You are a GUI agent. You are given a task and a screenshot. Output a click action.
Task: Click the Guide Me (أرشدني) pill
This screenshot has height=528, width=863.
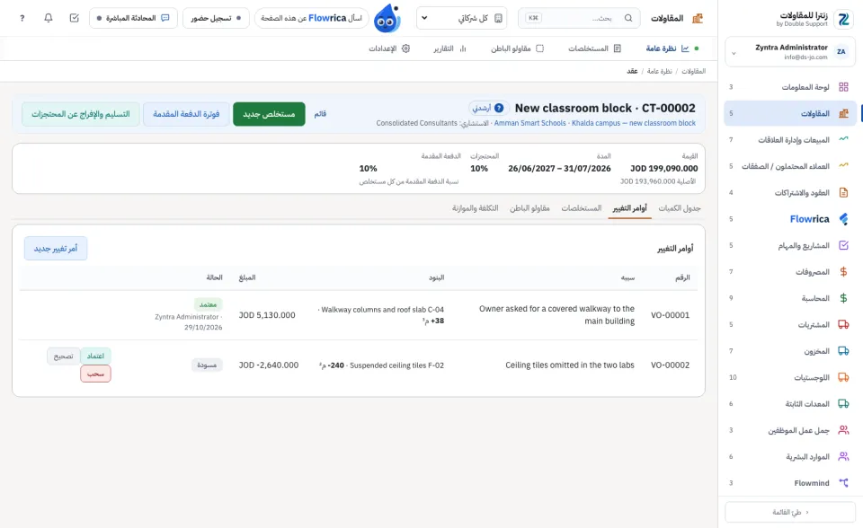pyautogui.click(x=488, y=108)
